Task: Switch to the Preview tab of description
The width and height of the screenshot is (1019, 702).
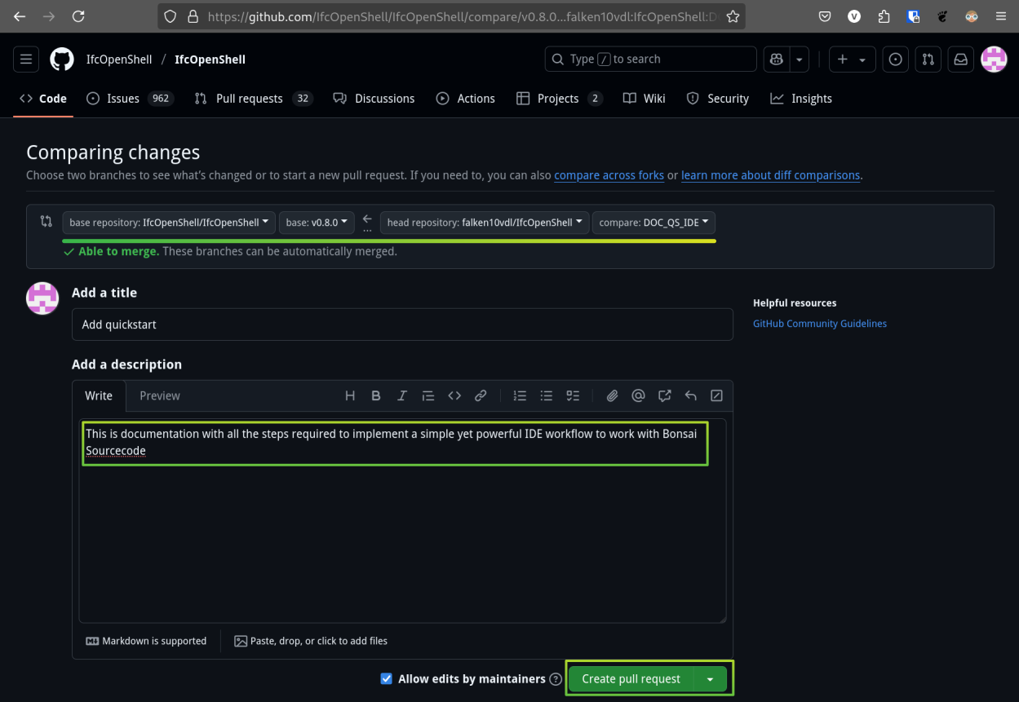Action: tap(160, 395)
